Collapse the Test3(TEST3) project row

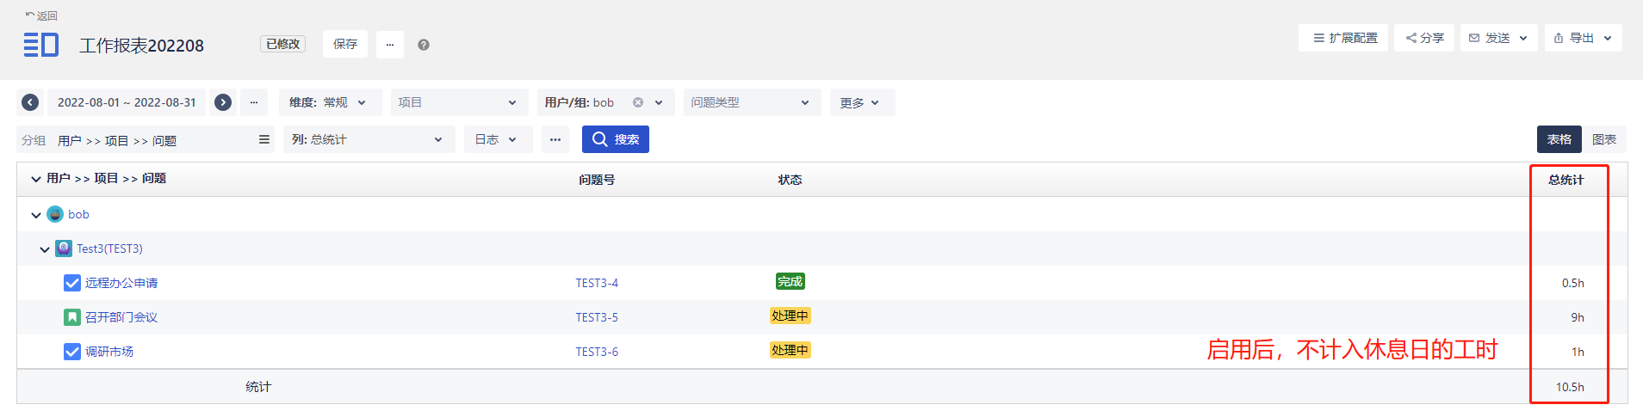pos(45,249)
